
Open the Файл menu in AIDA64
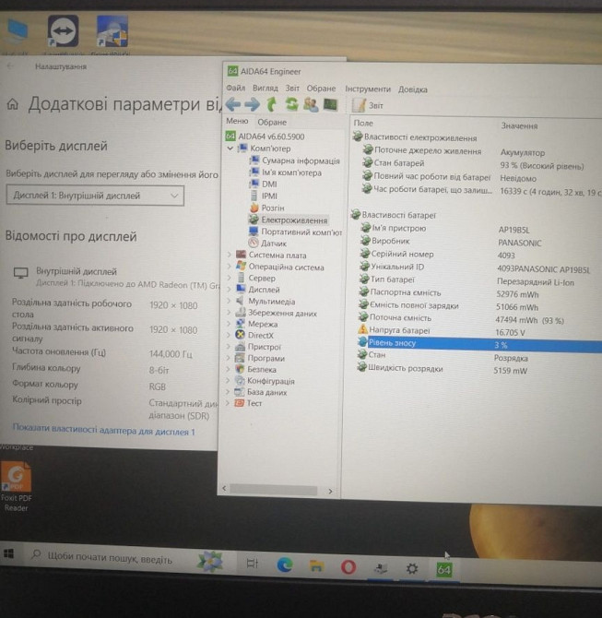[235, 89]
